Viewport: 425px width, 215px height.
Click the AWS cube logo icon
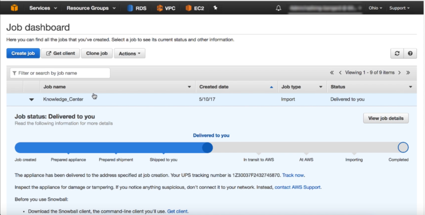tap(15, 8)
